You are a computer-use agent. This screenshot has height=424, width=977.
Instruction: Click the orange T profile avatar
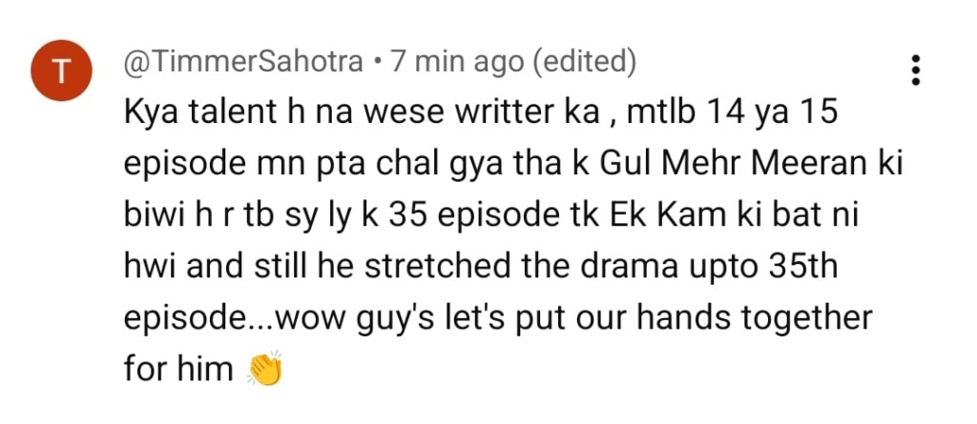[x=62, y=71]
